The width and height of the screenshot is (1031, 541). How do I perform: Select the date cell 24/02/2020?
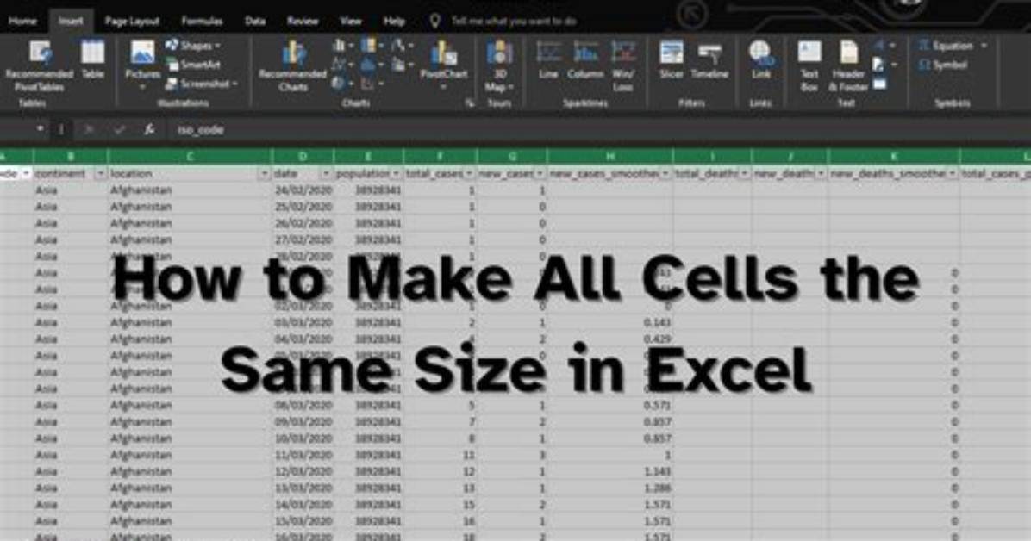303,190
